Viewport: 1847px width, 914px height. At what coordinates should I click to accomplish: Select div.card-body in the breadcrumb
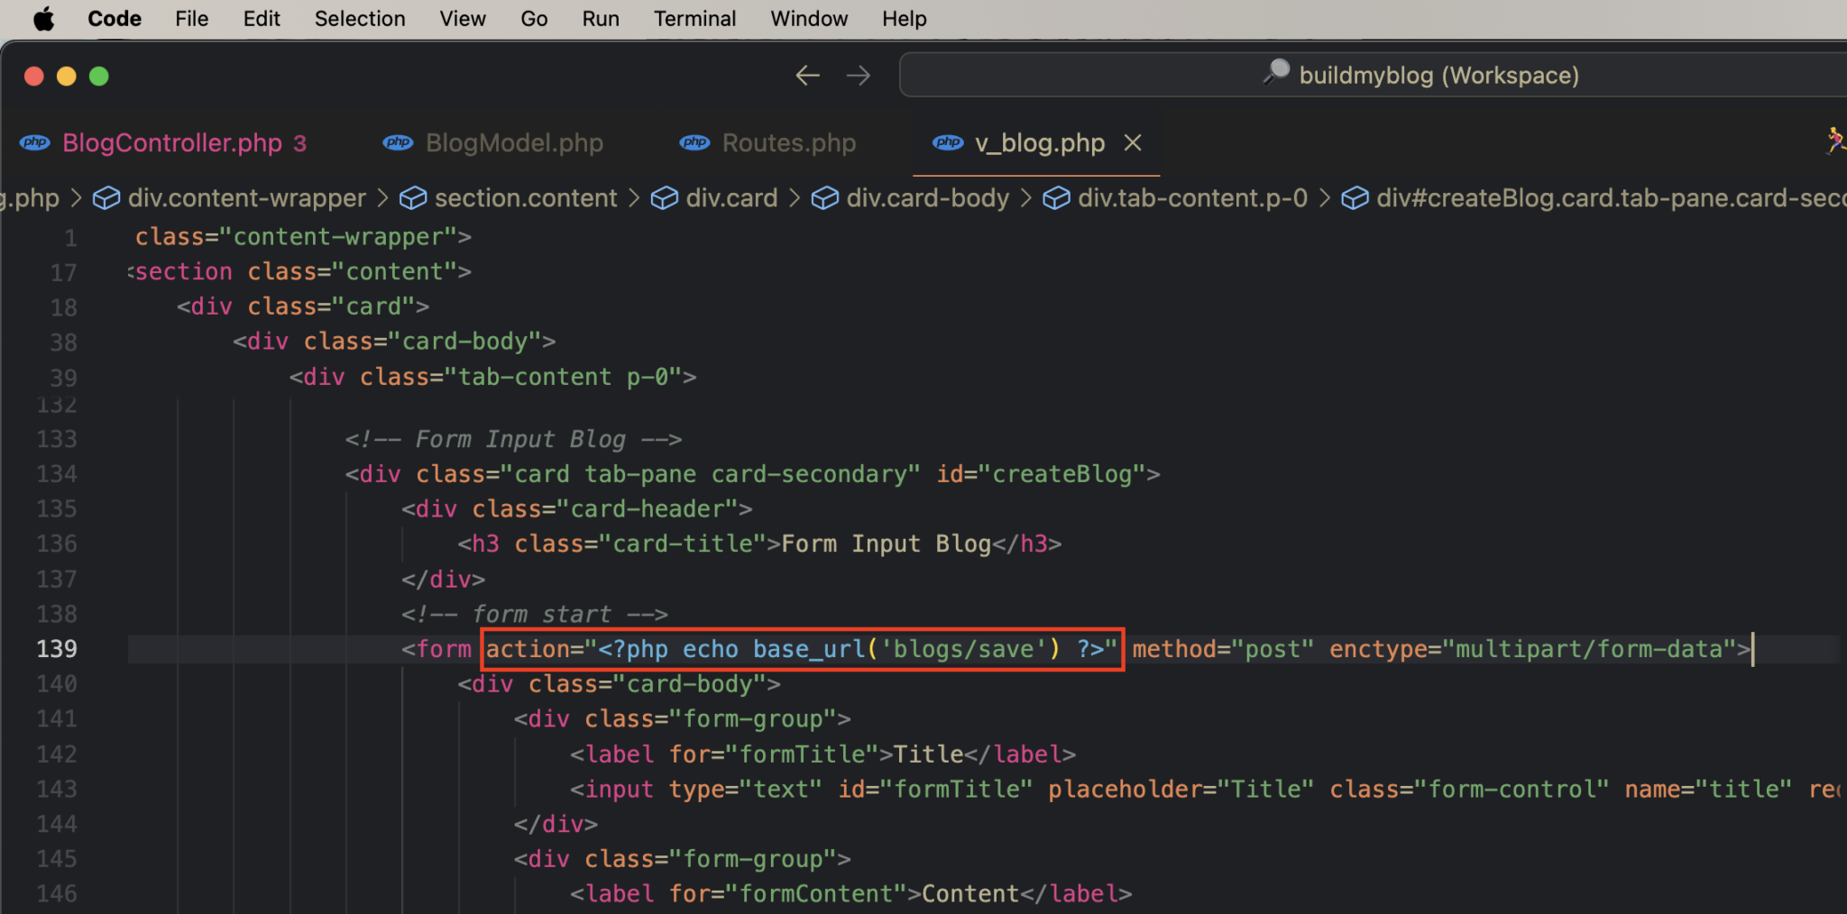910,198
